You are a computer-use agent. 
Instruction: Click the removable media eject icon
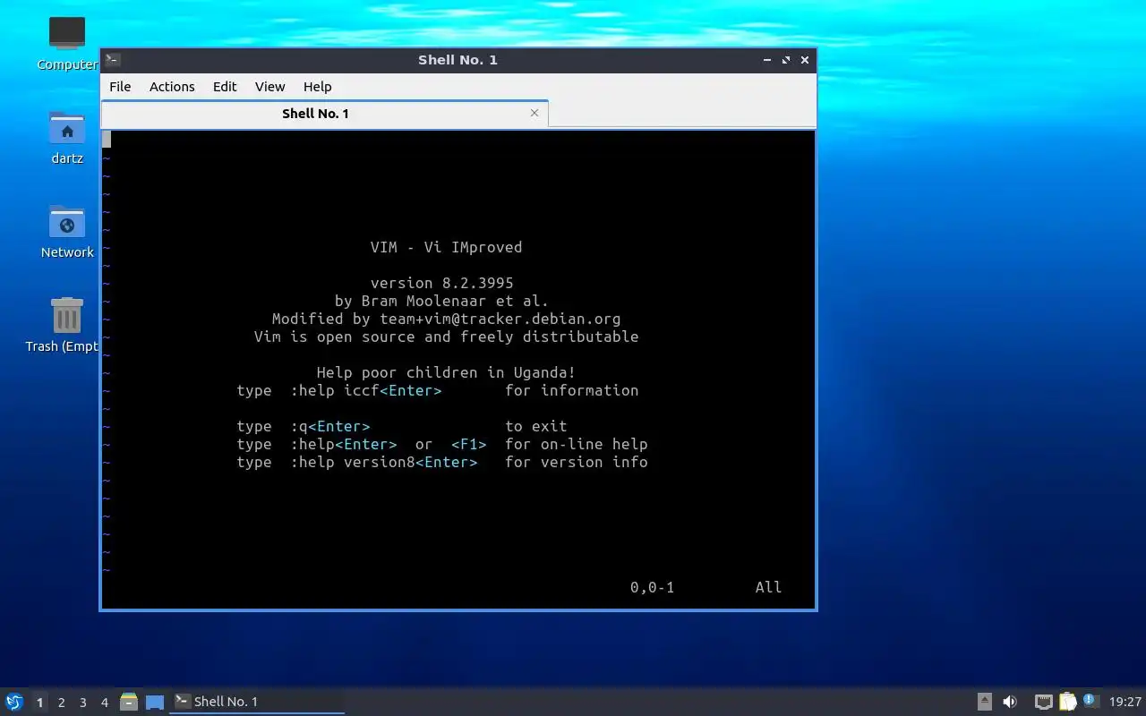coord(985,702)
